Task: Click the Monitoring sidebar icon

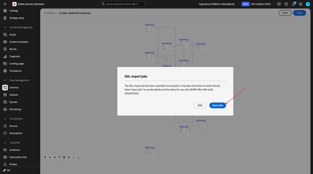Action: point(5,109)
